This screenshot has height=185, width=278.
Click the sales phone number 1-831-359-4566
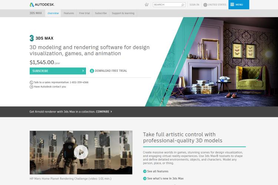pyautogui.click(x=79, y=82)
